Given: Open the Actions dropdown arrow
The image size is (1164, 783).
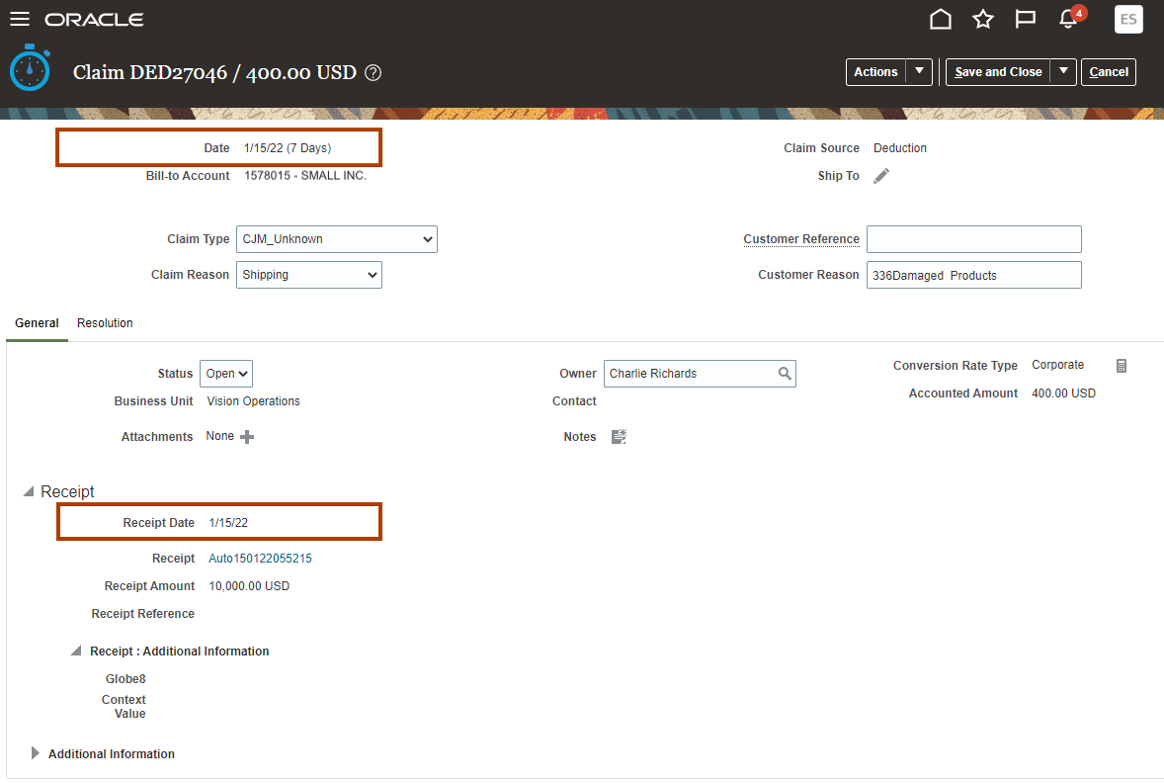Looking at the screenshot, I should [x=919, y=72].
